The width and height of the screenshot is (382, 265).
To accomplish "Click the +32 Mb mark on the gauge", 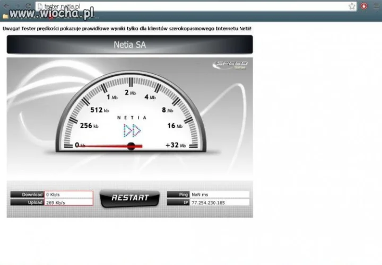I will [x=176, y=145].
